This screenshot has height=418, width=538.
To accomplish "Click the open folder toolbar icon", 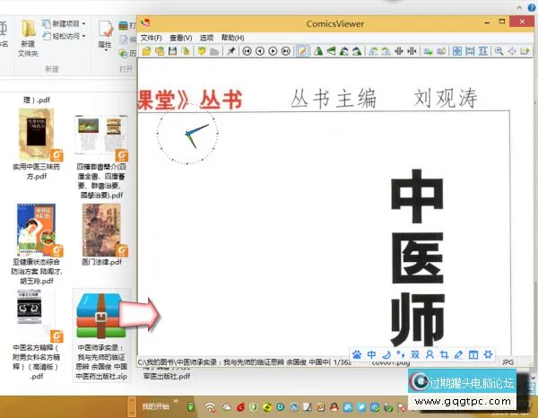I will coord(160,51).
